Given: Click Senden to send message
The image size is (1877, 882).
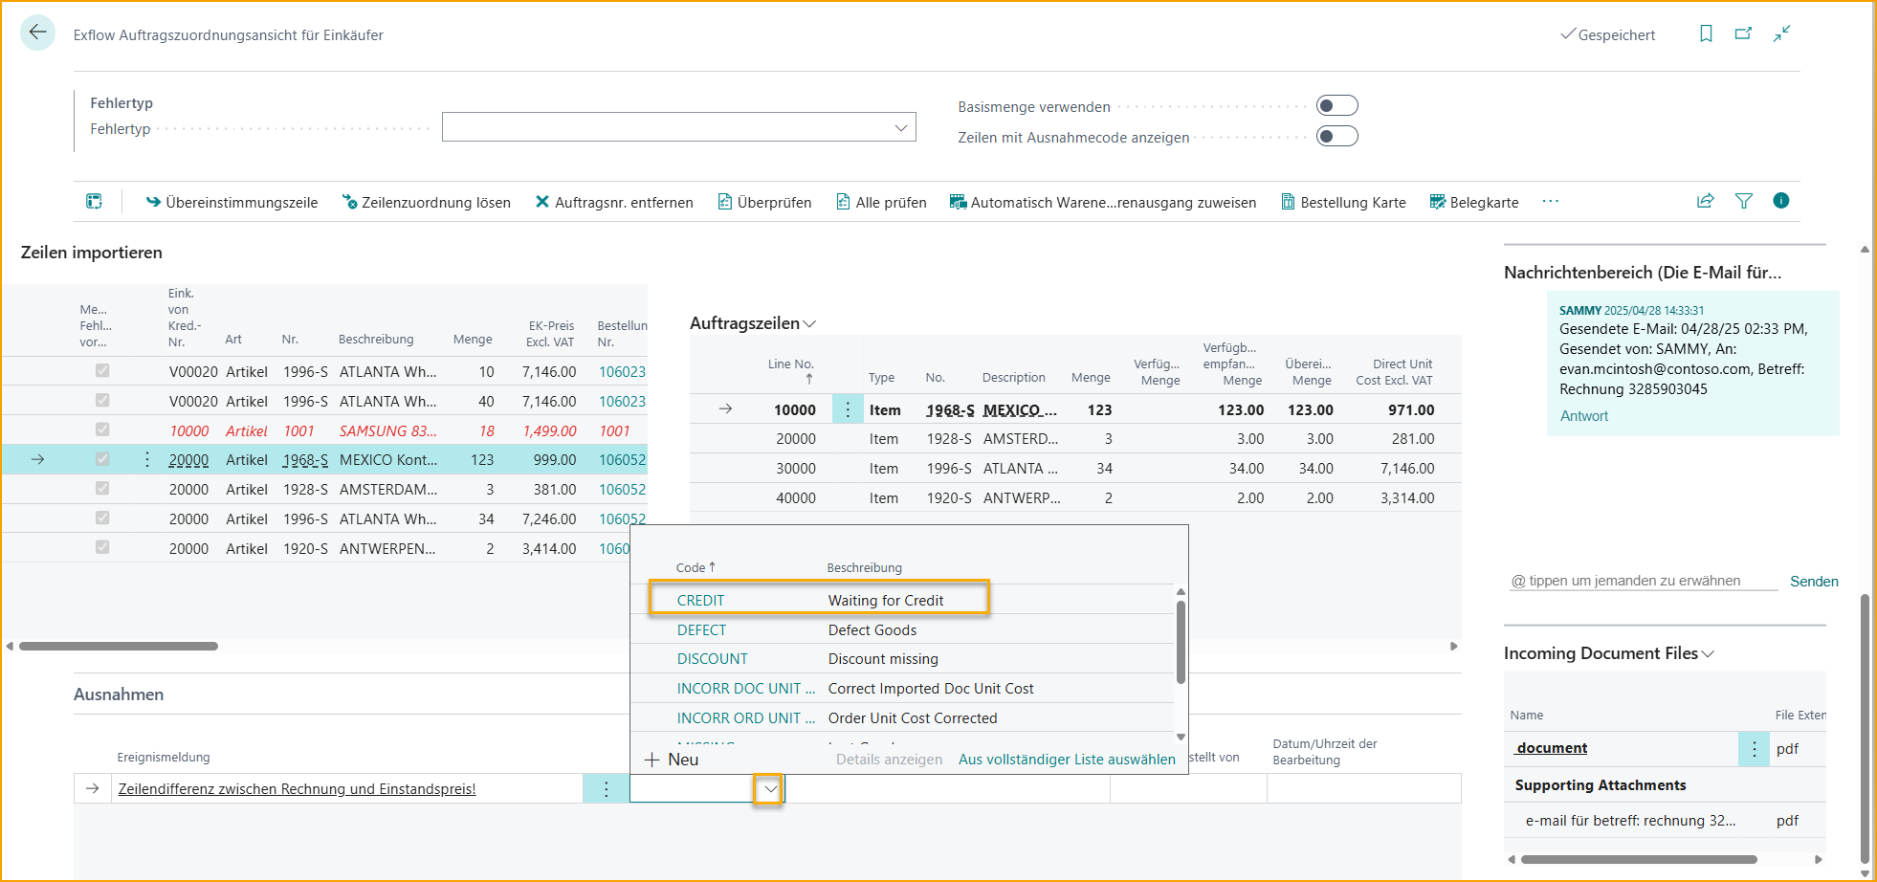Looking at the screenshot, I should tap(1814, 582).
